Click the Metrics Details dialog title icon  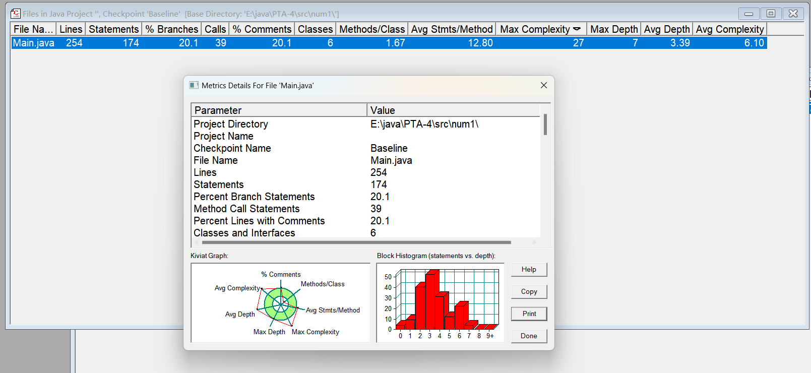pos(194,85)
